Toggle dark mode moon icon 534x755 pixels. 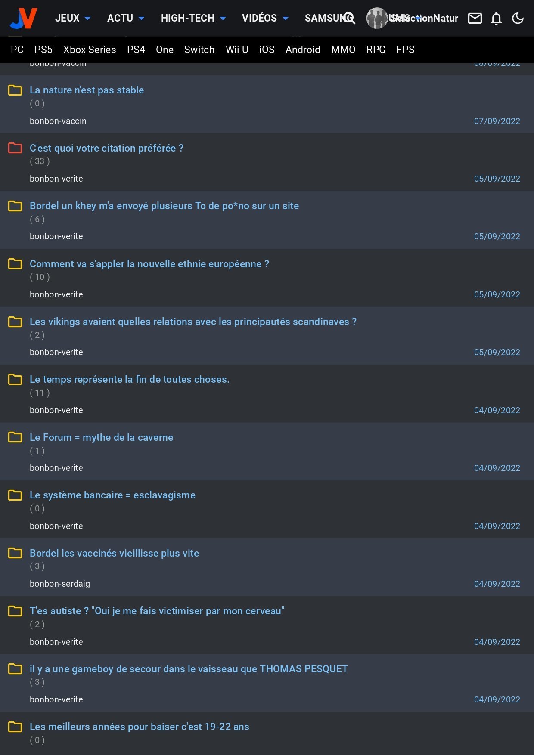518,18
